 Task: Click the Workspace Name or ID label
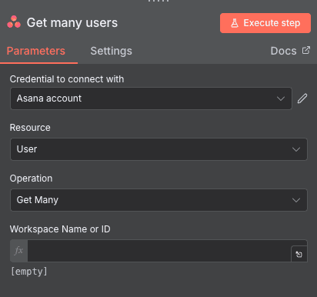tap(60, 229)
